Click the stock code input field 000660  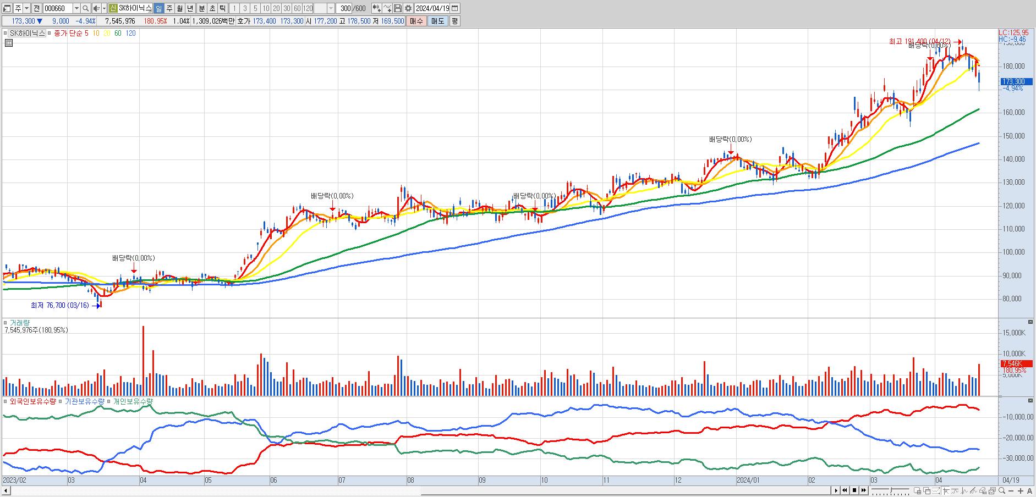pos(57,8)
